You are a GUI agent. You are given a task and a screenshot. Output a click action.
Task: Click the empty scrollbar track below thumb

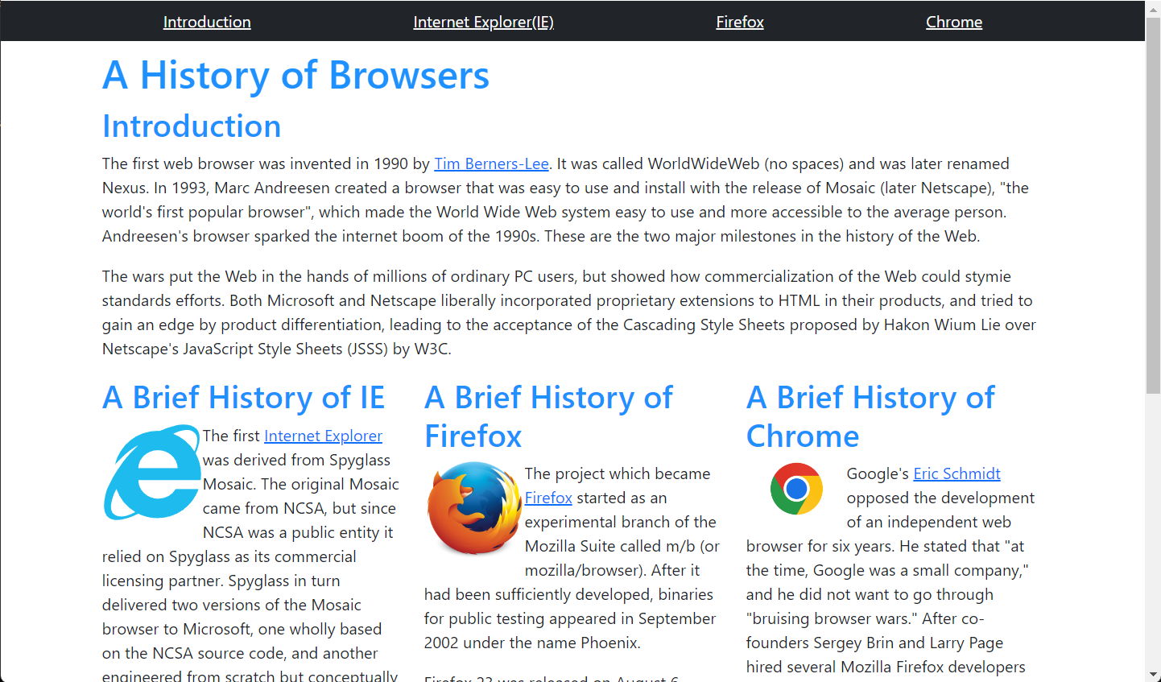(x=1153, y=531)
